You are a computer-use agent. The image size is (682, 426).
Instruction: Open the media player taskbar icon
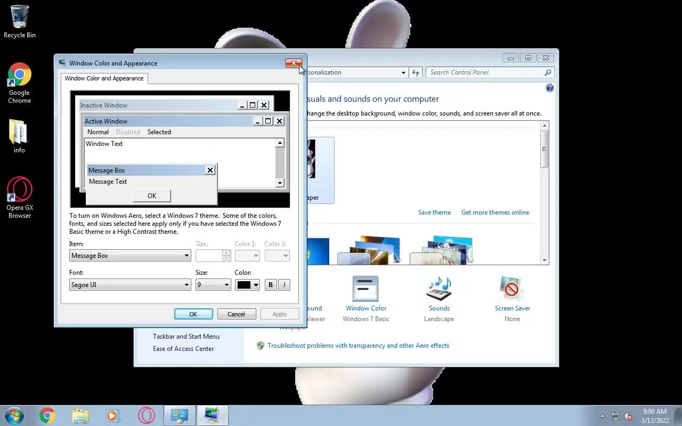pyautogui.click(x=113, y=415)
